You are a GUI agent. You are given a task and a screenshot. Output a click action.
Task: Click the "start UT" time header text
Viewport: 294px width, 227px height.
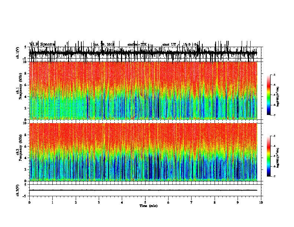(x=179, y=45)
